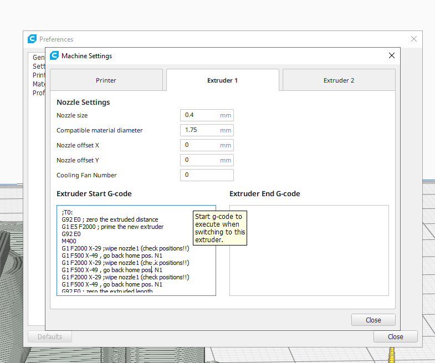The height and width of the screenshot is (363, 435).
Task: Click the 'M400' line in start G-code
Action: [x=69, y=241]
